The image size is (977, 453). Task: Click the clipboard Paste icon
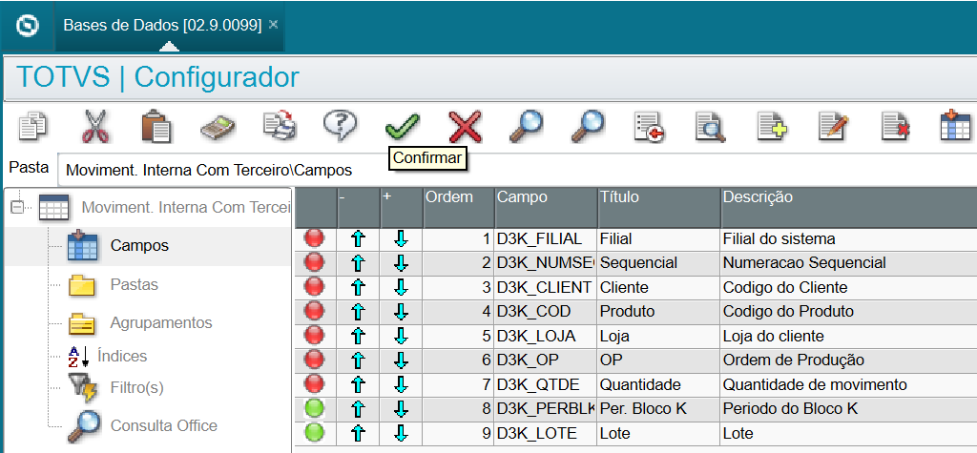point(155,127)
